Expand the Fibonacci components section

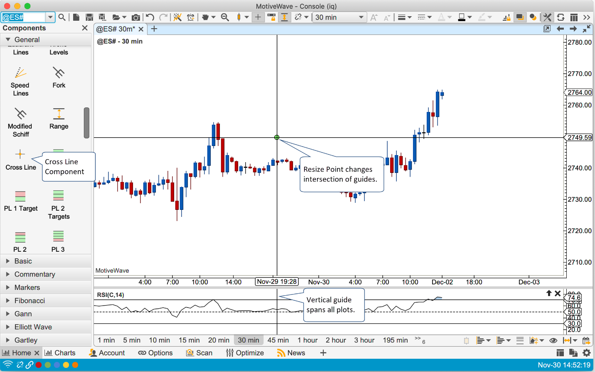[x=30, y=301]
